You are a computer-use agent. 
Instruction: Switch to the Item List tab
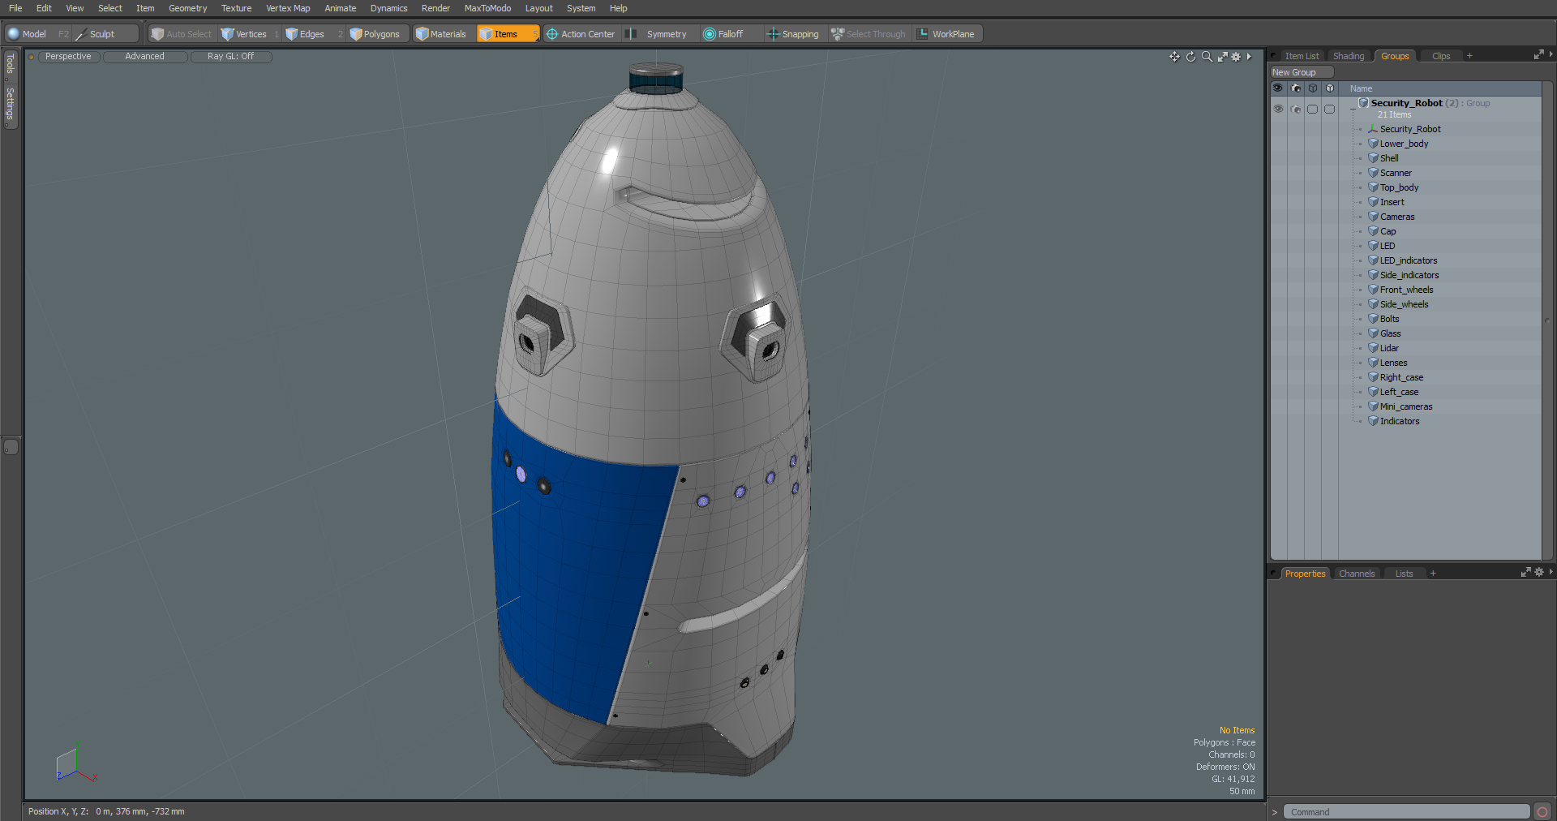click(x=1302, y=56)
